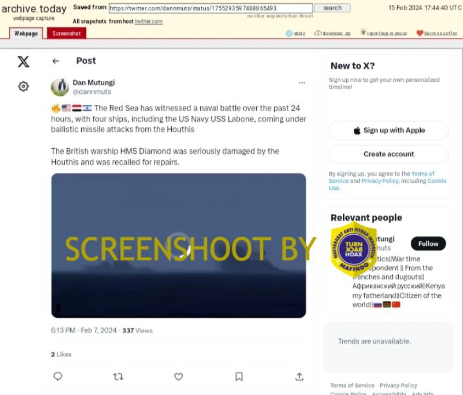Image resolution: width=463 pixels, height=395 pixels.
Task: Click the X logo icon
Action: (x=24, y=62)
